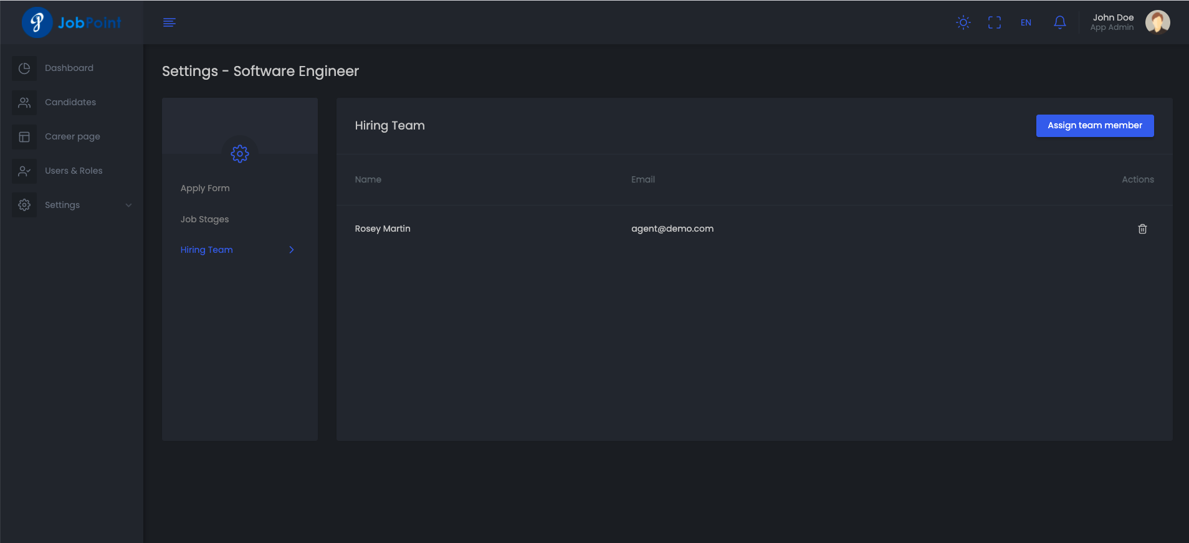Open the notifications bell
This screenshot has height=543, width=1189.
point(1059,22)
